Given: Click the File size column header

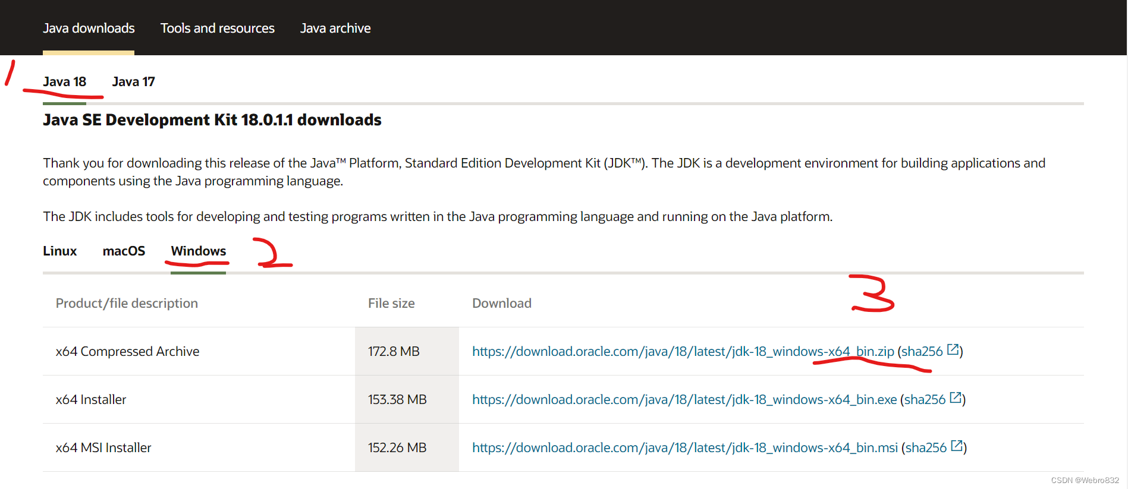Looking at the screenshot, I should coord(391,303).
